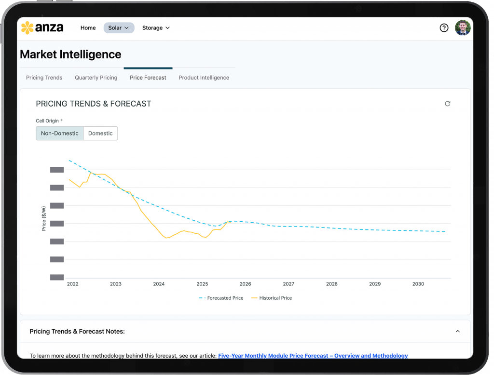494x375 pixels.
Task: Open the Storage dropdown menu
Action: [x=156, y=28]
